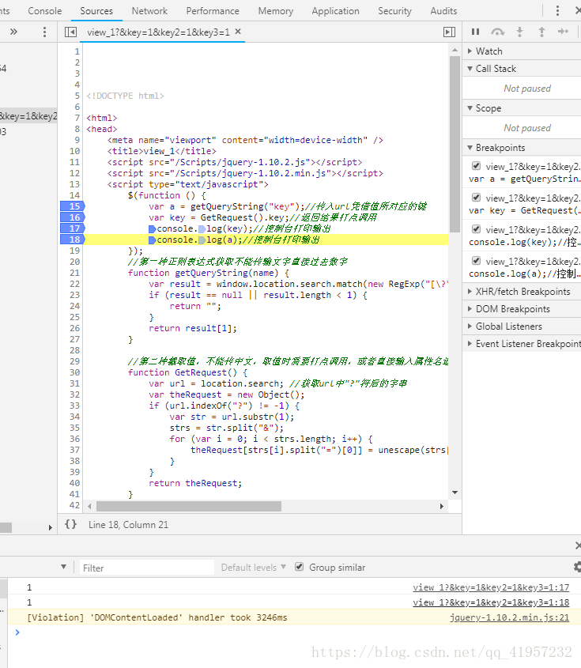Screen dimensions: 581x668
Task: Open the Default levels dropdown
Action: [x=253, y=568]
